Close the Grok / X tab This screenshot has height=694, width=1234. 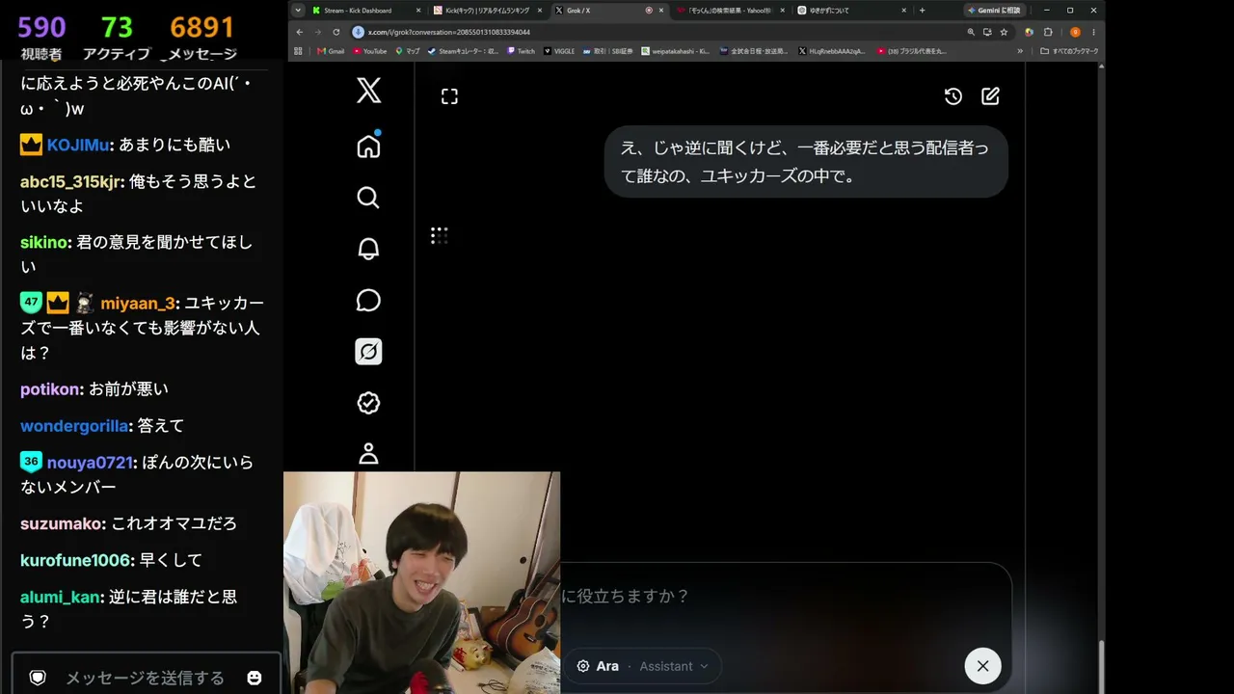[x=660, y=10]
